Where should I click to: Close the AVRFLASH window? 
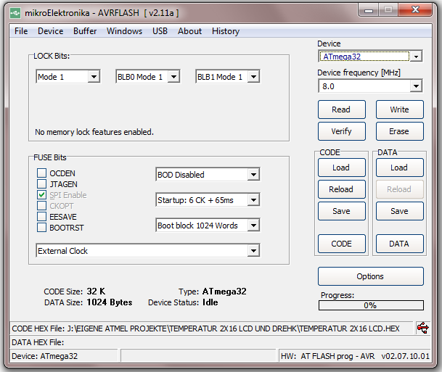(415, 10)
